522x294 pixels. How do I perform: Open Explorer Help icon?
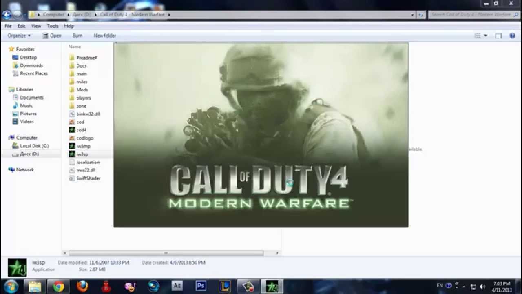[x=512, y=36]
